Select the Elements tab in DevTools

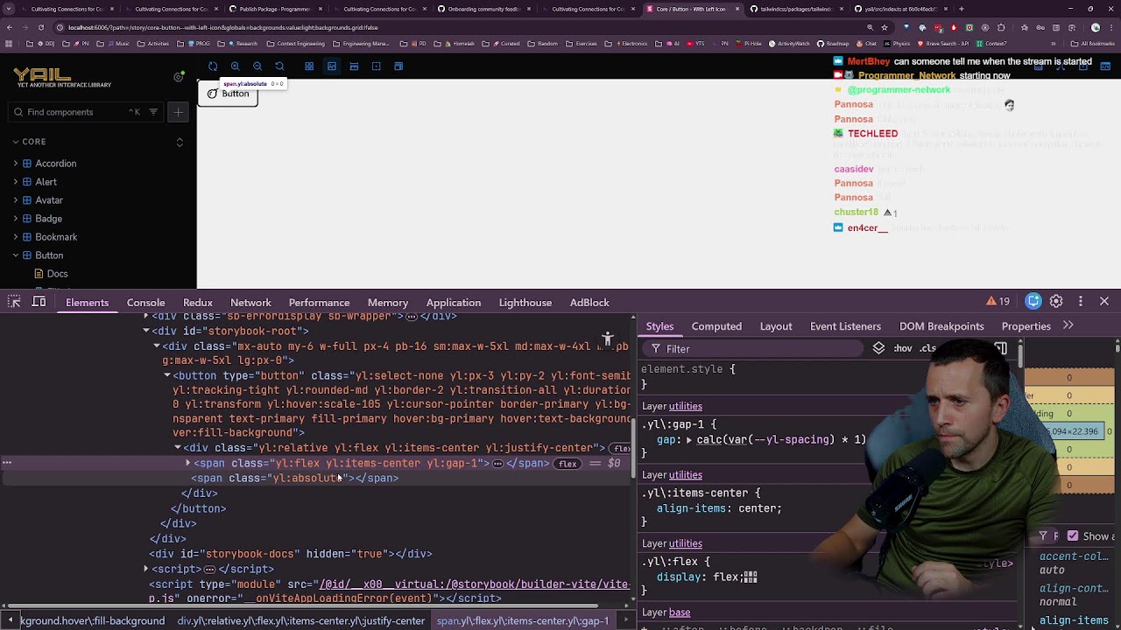pyautogui.click(x=87, y=303)
